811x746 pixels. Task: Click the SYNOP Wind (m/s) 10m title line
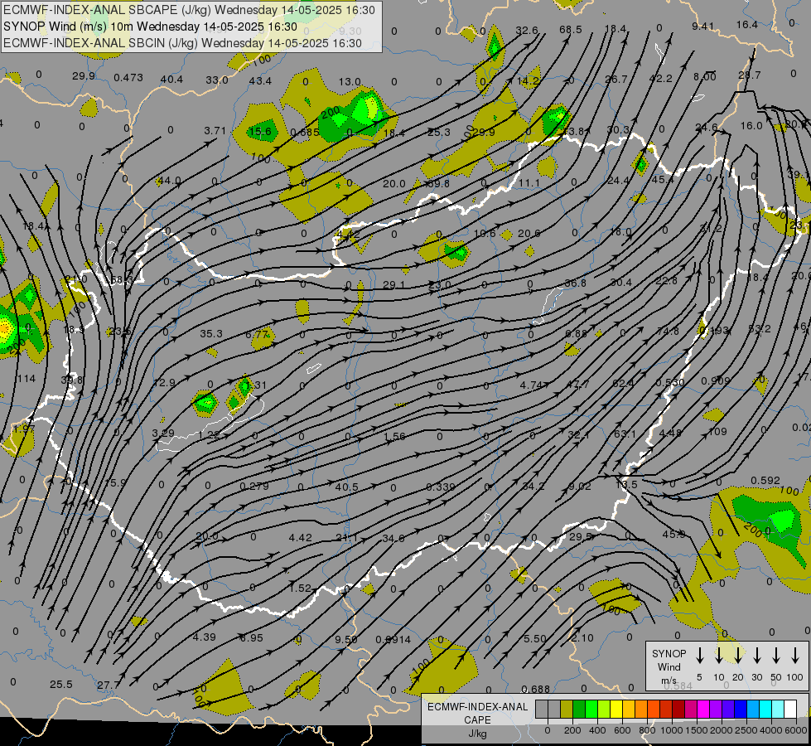(150, 27)
